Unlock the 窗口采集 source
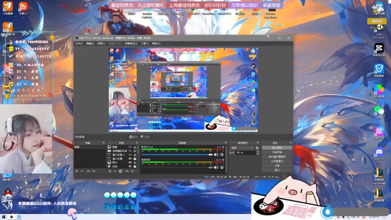Image resolution: width=391 pixels, height=220 pixels. [135, 158]
